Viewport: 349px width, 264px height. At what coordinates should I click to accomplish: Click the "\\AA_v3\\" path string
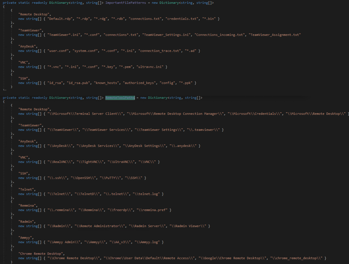120,242
